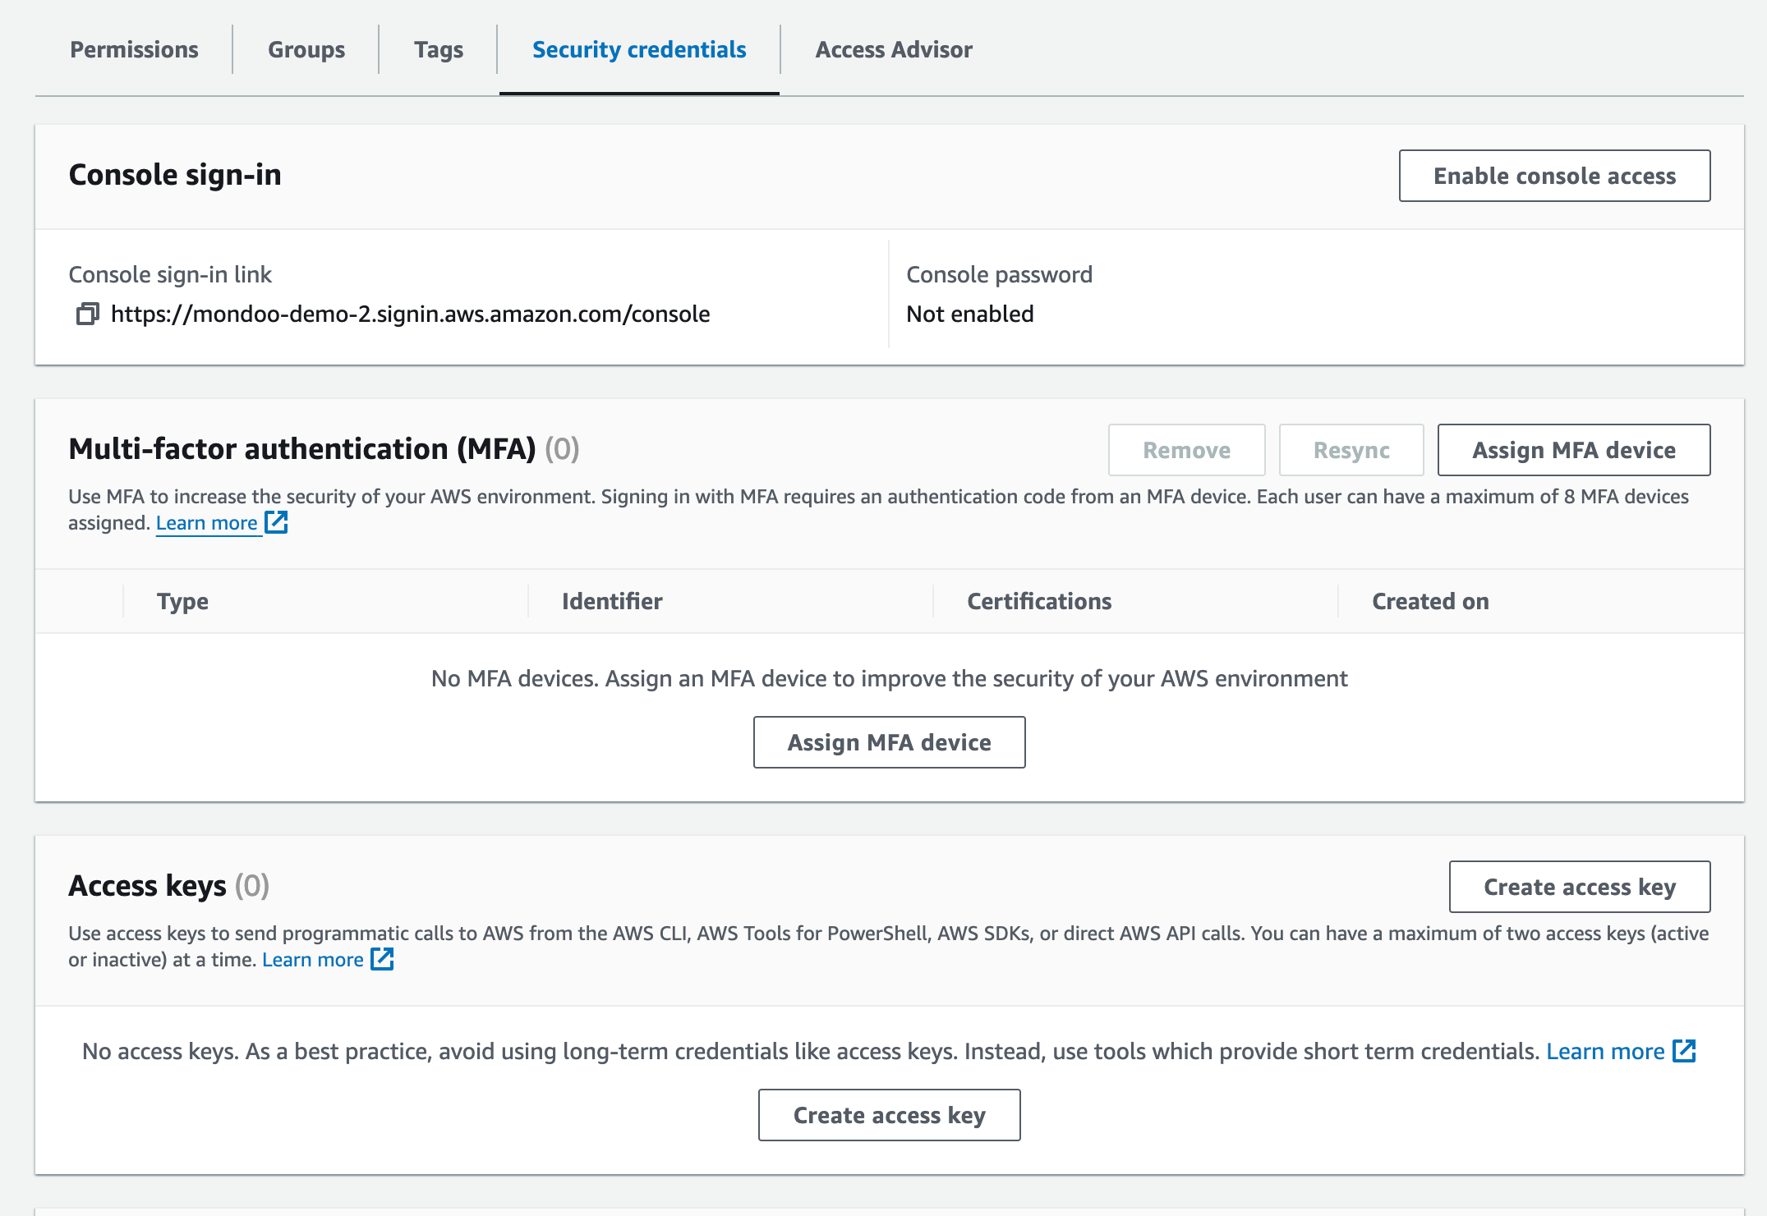The width and height of the screenshot is (1767, 1216).
Task: Open the Groups tab
Action: (x=306, y=49)
